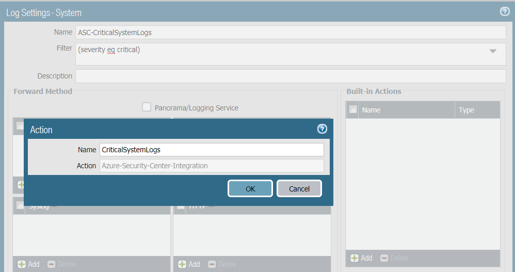Click the Type column header
Screen dimensions: 515x272
point(466,110)
